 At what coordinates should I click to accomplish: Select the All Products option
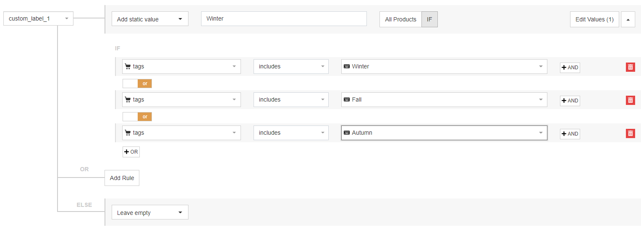tap(400, 19)
